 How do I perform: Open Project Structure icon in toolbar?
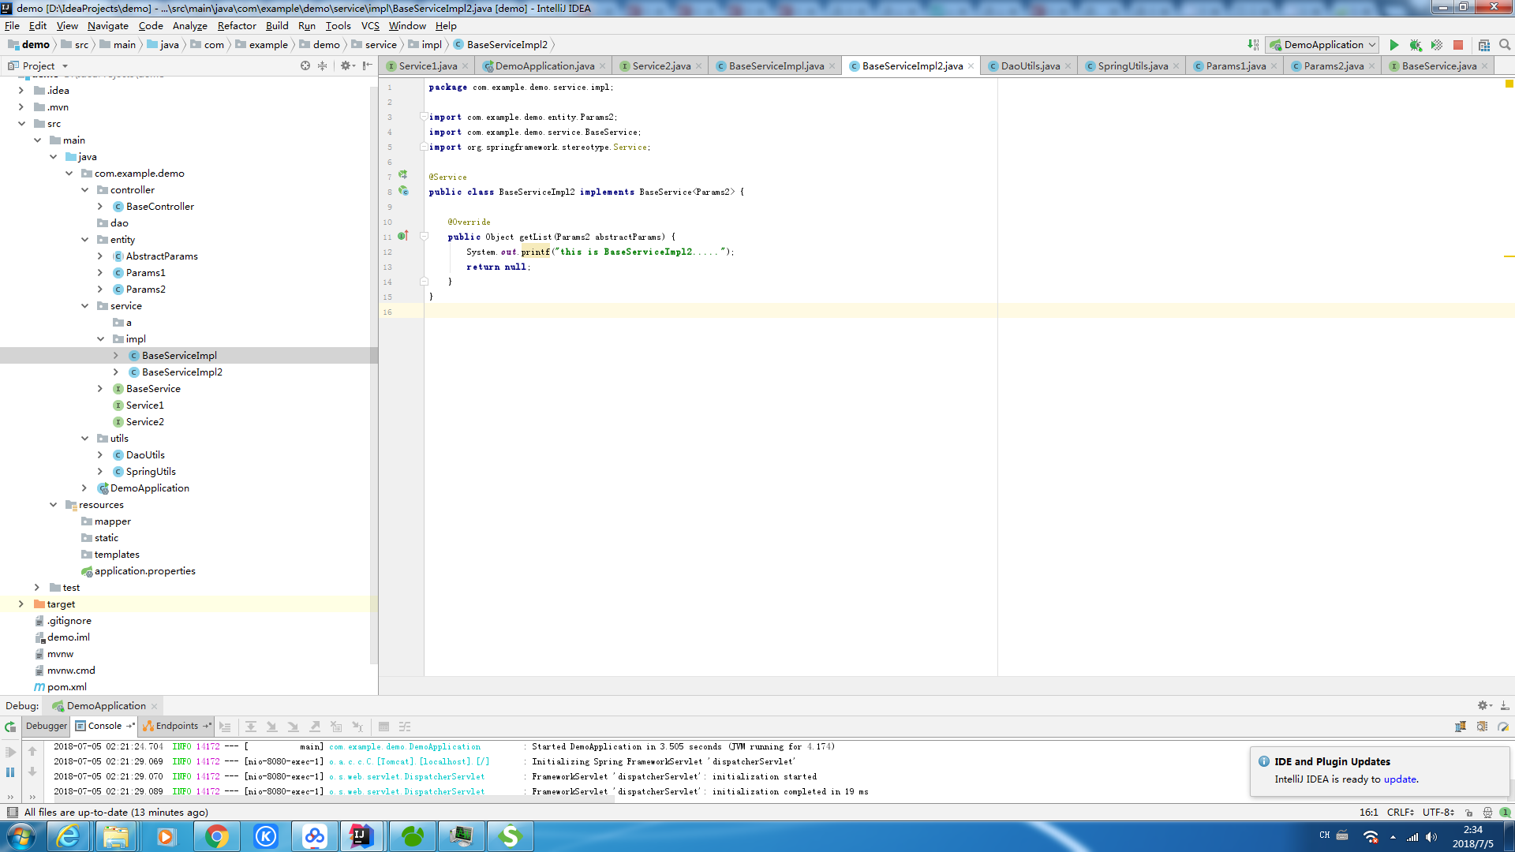click(1484, 45)
